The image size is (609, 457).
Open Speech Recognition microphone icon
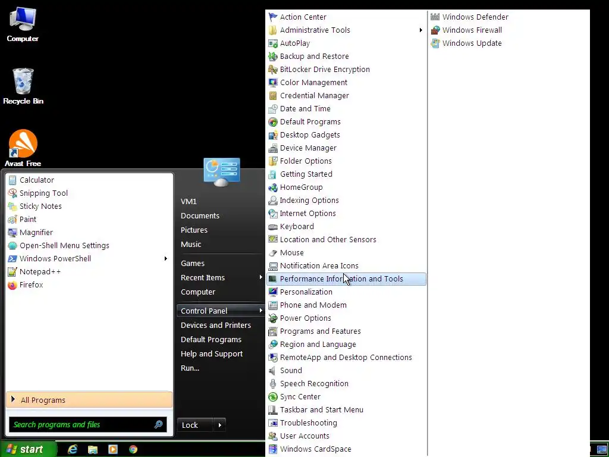(273, 384)
